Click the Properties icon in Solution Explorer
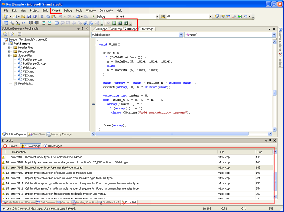The height and width of the screenshot is (212, 284). click(5, 34)
